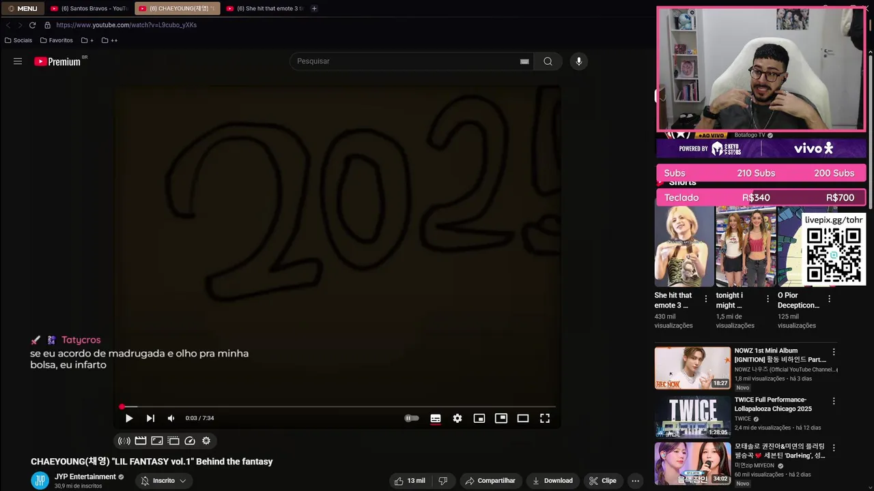This screenshot has width=874, height=491.
Task: Open the + bookmarks folder
Action: [87, 40]
